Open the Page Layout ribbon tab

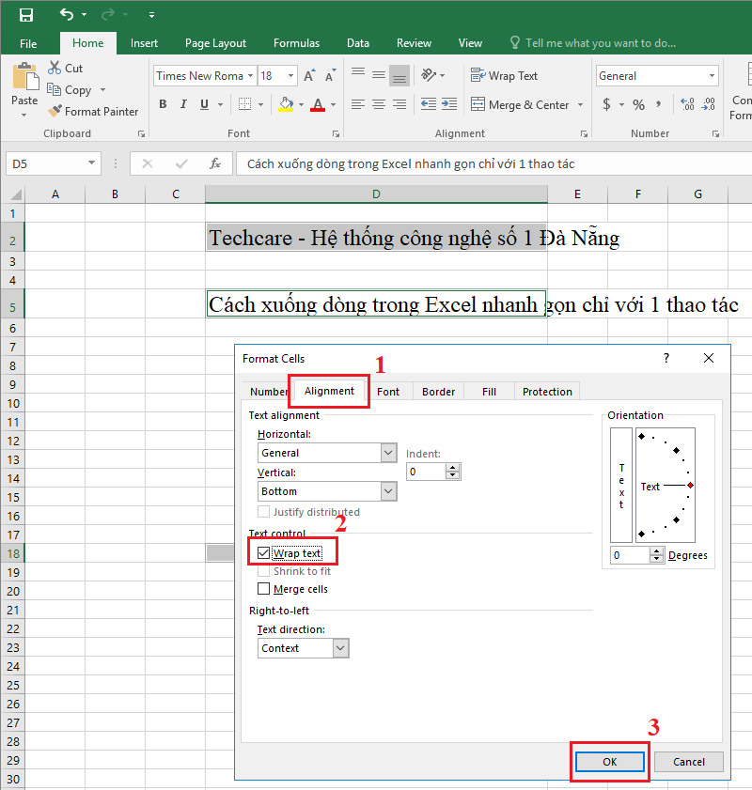tap(215, 42)
